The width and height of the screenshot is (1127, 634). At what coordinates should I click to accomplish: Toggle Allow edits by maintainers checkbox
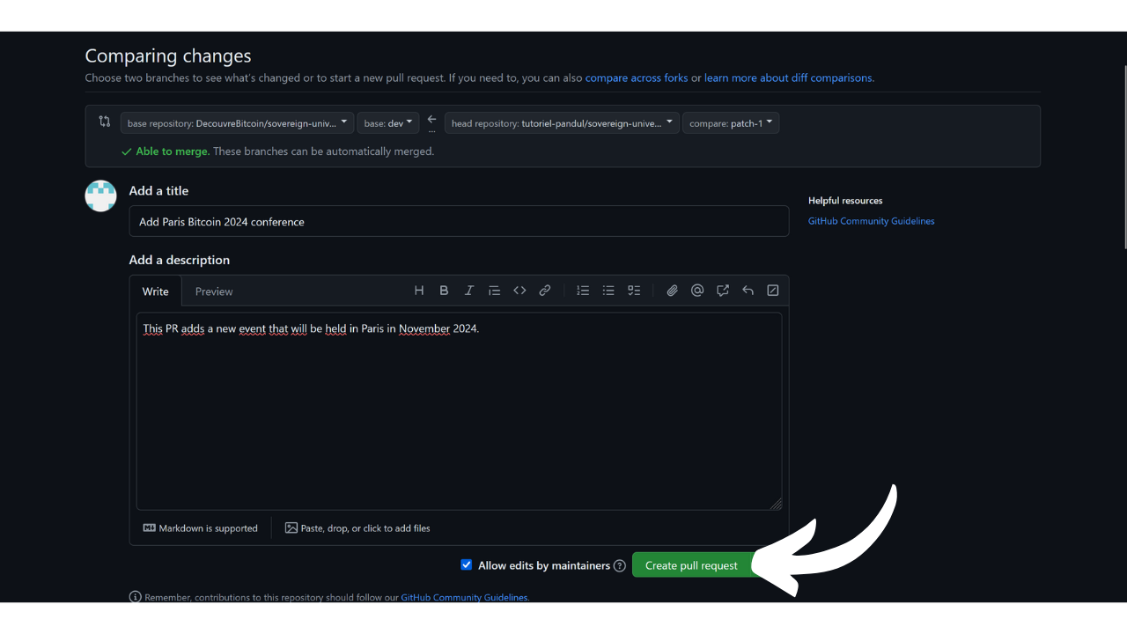point(467,565)
